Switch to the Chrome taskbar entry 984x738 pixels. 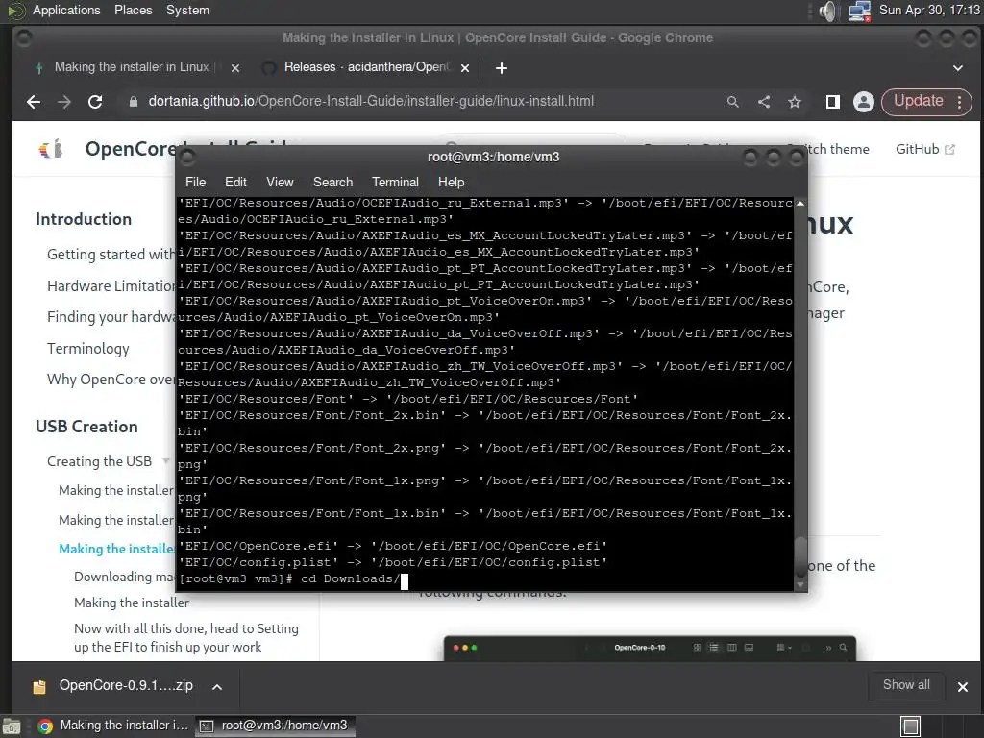(113, 726)
